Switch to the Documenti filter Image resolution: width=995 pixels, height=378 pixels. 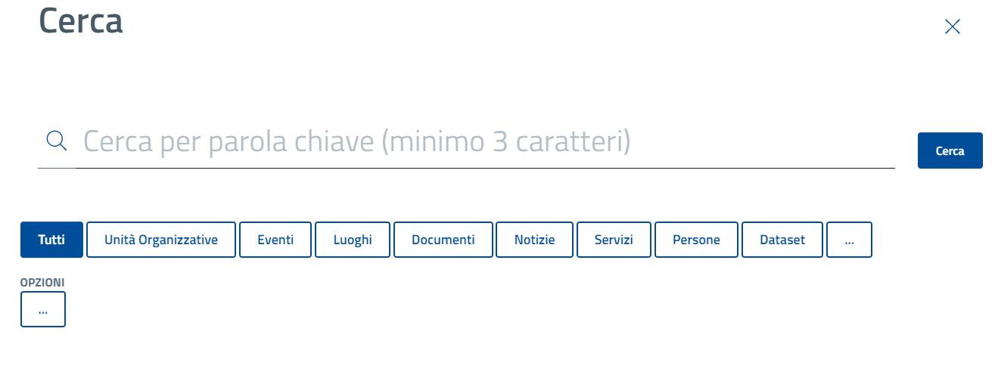point(443,240)
